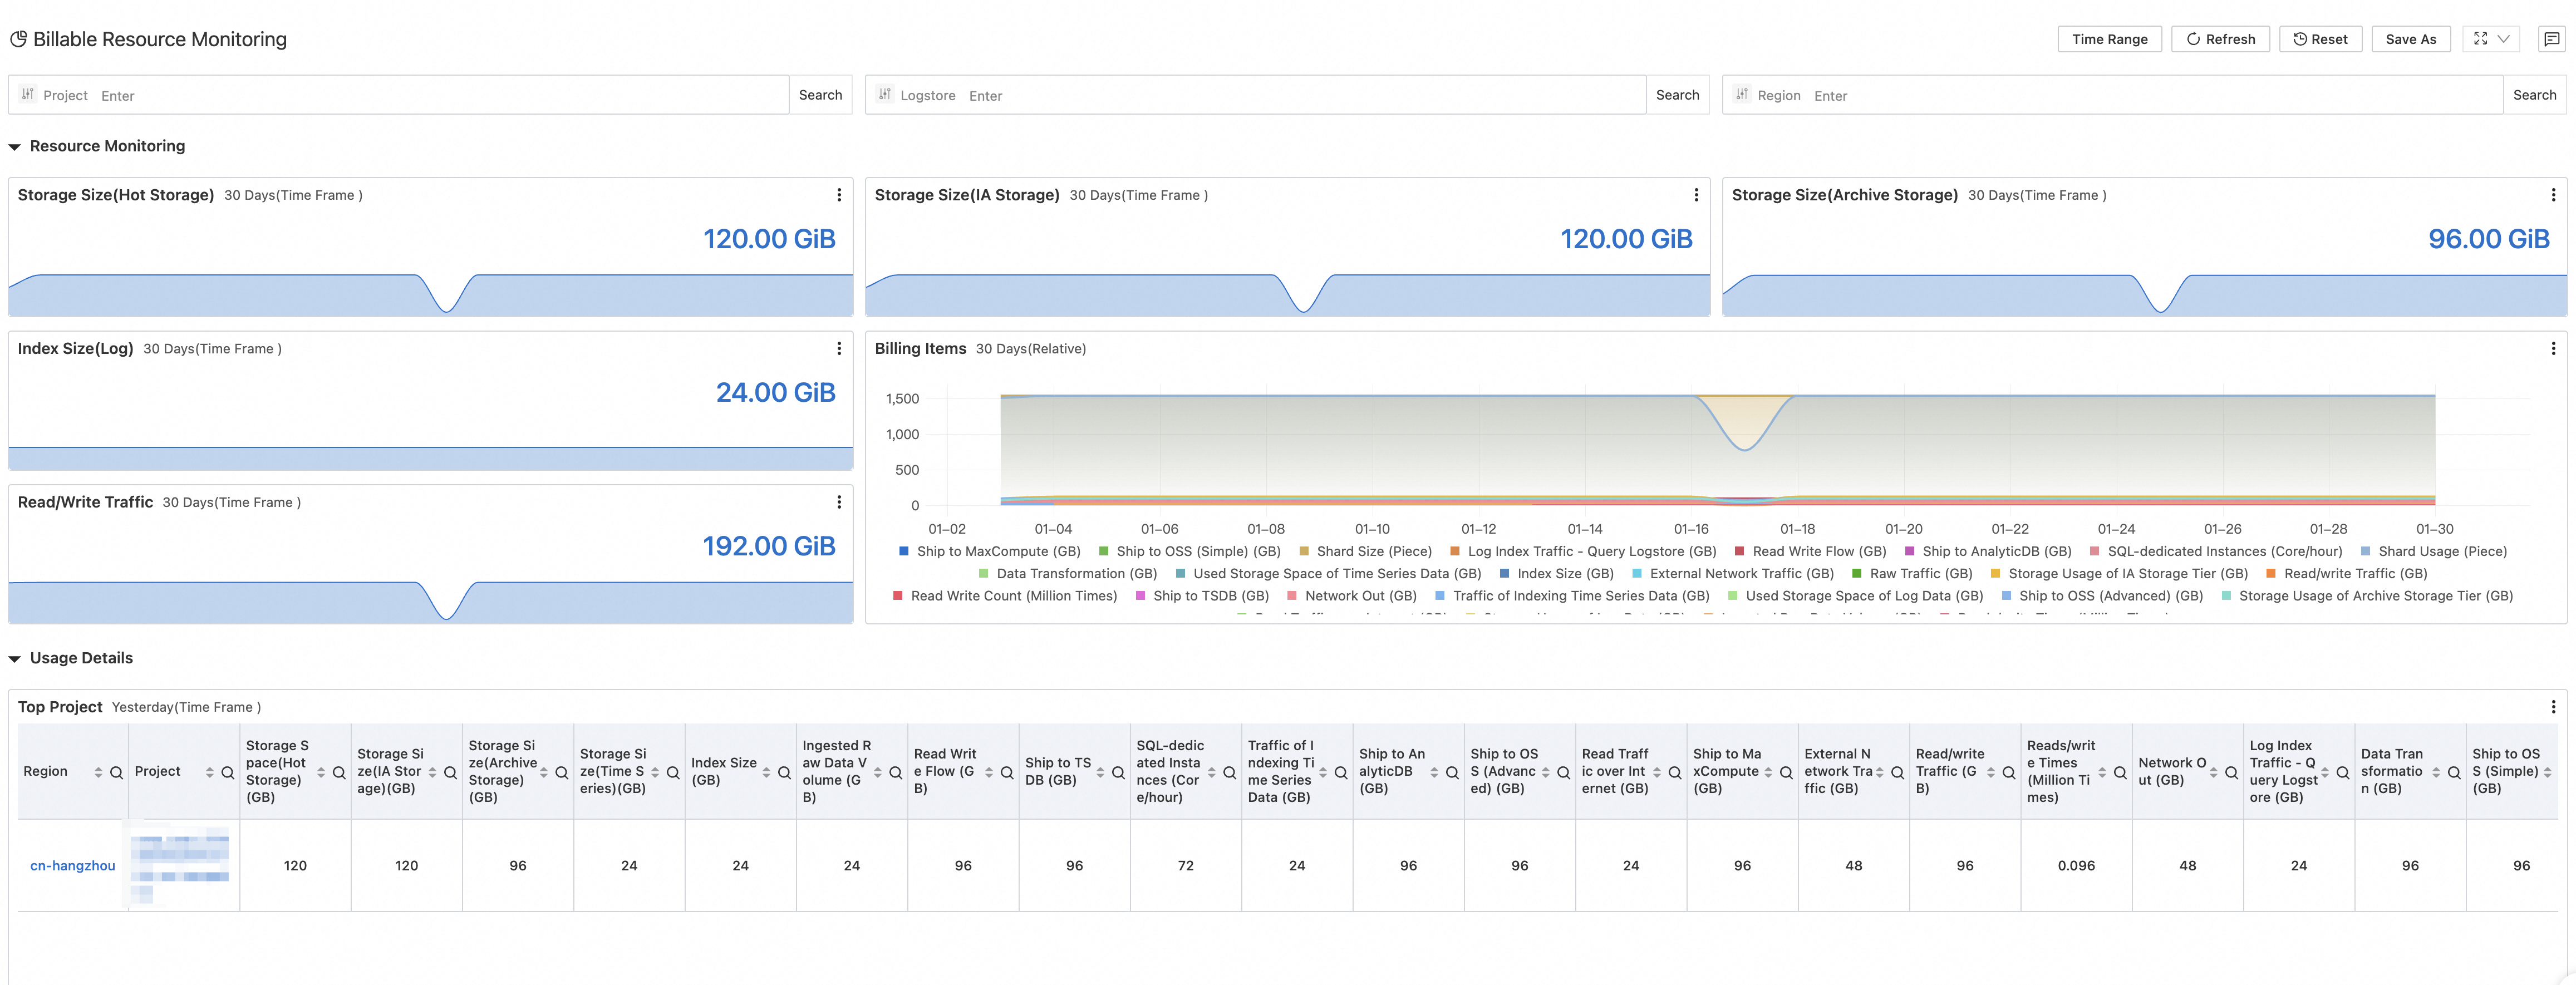Open cn-hangzhou region link

pyautogui.click(x=72, y=866)
